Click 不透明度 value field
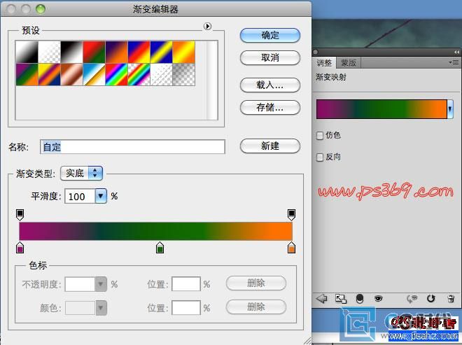Viewport: 462px width, 345px height. 80,284
